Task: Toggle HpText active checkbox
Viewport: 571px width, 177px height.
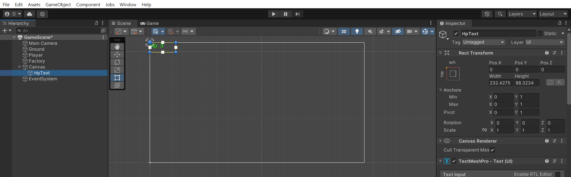Action: pos(456,34)
